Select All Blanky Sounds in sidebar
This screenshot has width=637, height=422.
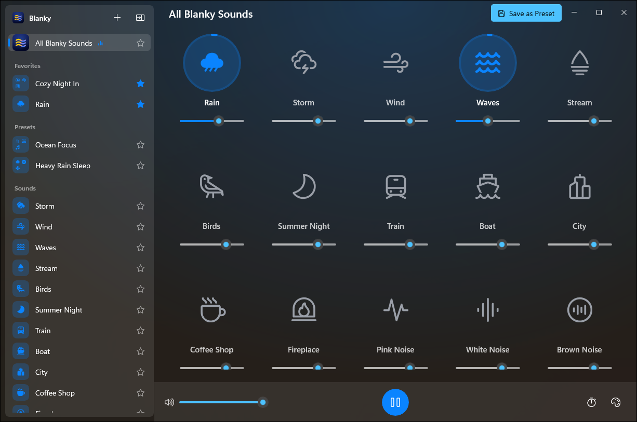tap(79, 43)
